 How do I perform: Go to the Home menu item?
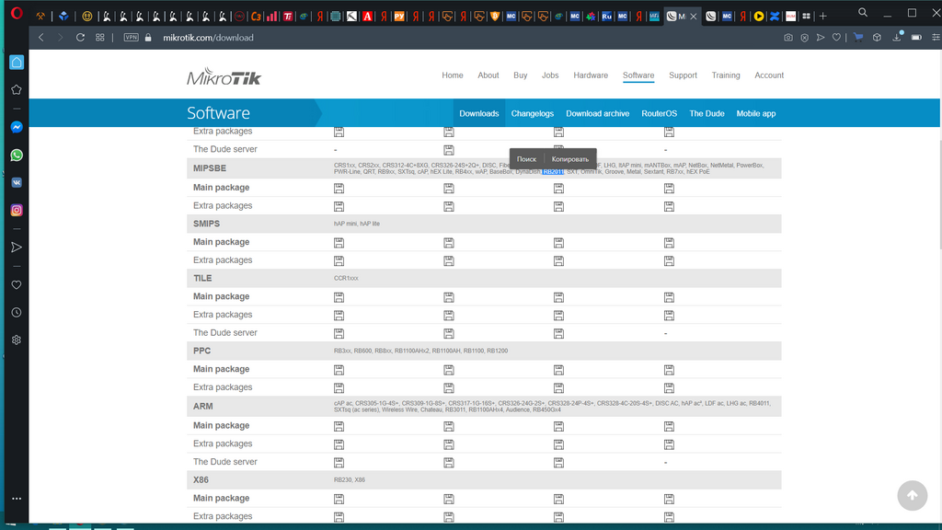tap(453, 75)
